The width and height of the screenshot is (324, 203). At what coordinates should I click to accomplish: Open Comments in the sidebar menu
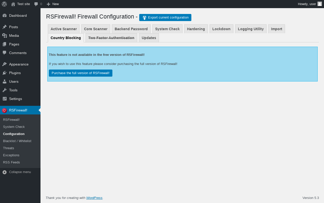pos(20,53)
